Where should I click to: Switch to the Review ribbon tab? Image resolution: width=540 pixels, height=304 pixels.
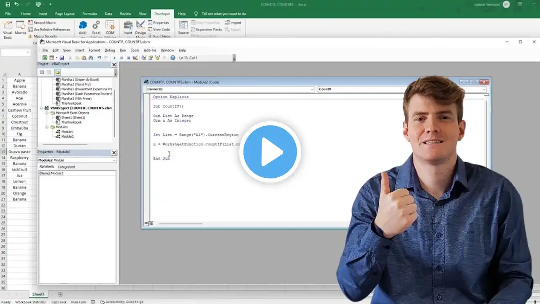[x=125, y=14]
